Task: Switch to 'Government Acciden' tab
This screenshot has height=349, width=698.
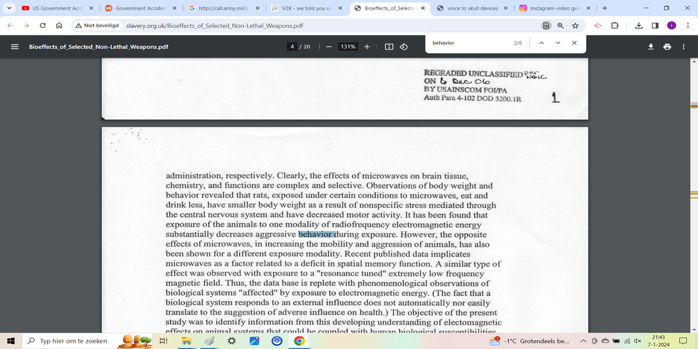Action: [x=140, y=8]
